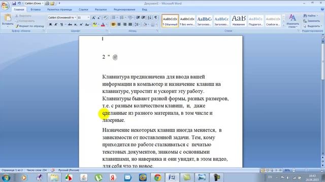This screenshot has width=325, height=182.
Task: Save document via quick access toolbar
Action: click(14, 4)
